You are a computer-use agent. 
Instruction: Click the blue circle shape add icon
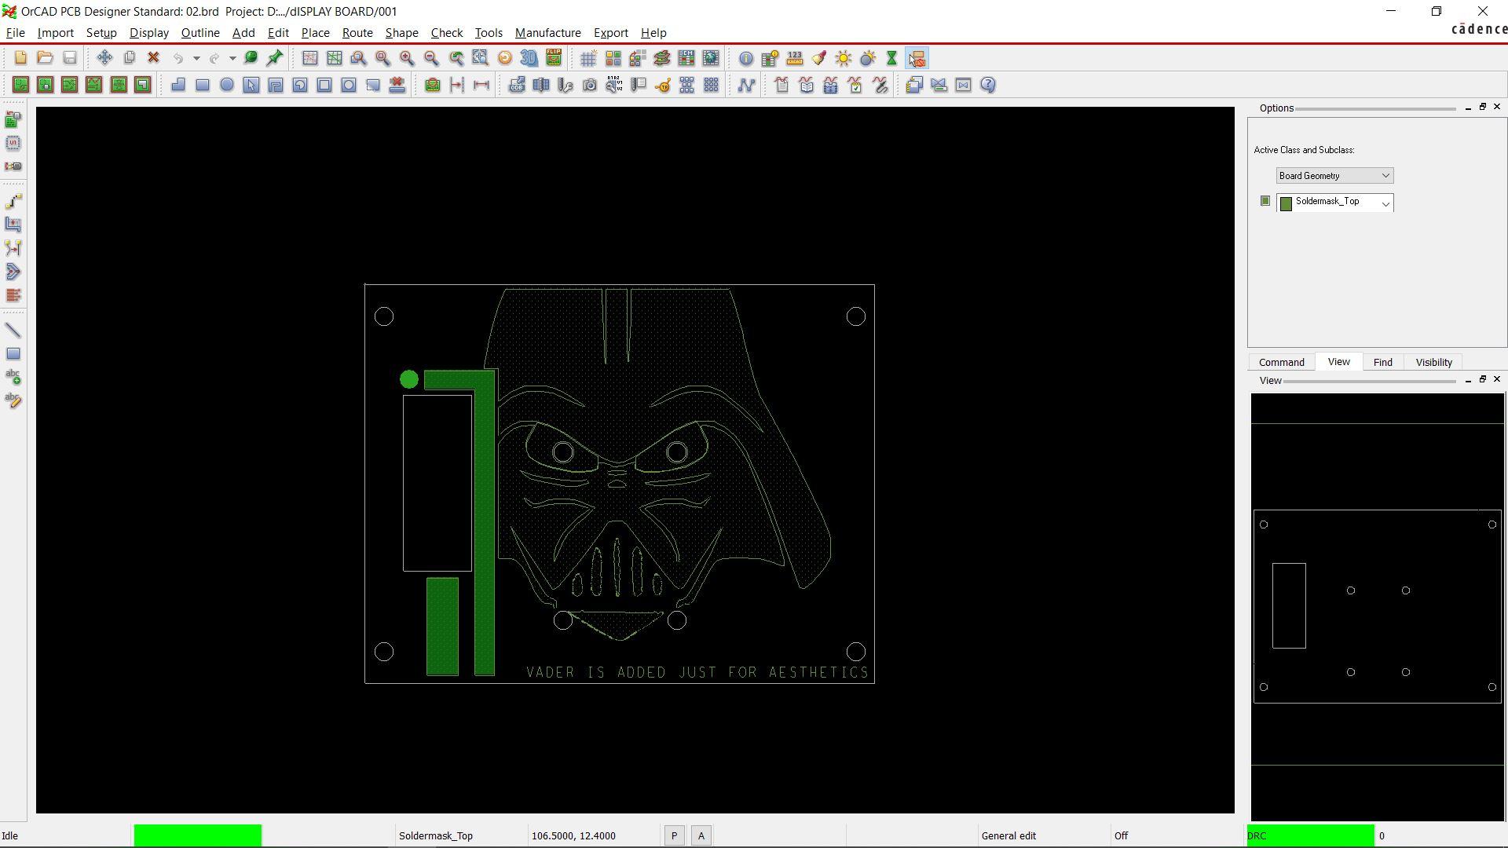[x=227, y=85]
